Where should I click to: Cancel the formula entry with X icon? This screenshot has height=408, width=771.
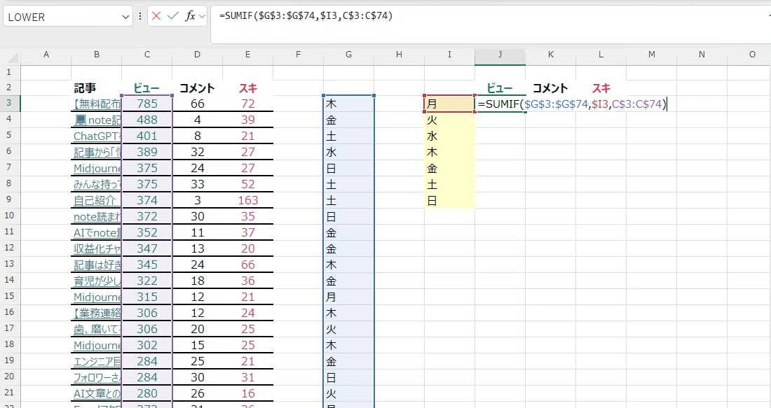pos(156,16)
